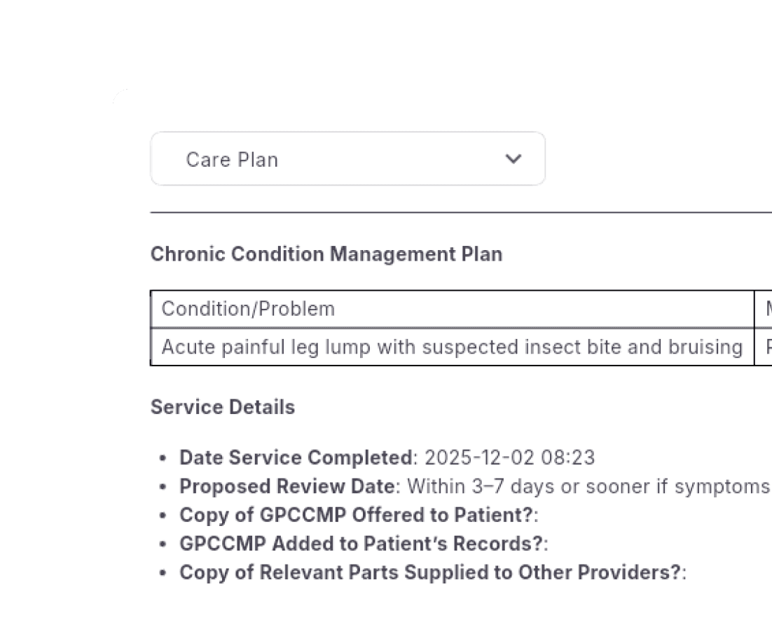Click the 2025-12-02 08:23 date value
Screen dimensions: 772x622
click(x=510, y=458)
